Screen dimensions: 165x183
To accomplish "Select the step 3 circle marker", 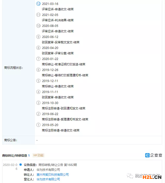I will click(x=39, y=103).
